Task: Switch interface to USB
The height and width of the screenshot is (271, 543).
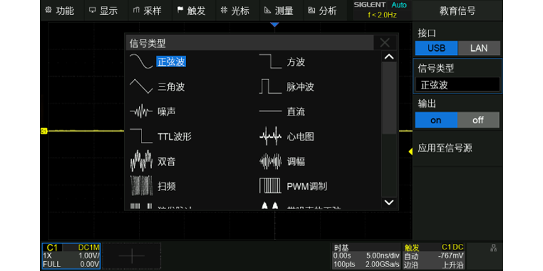Action: [x=436, y=48]
